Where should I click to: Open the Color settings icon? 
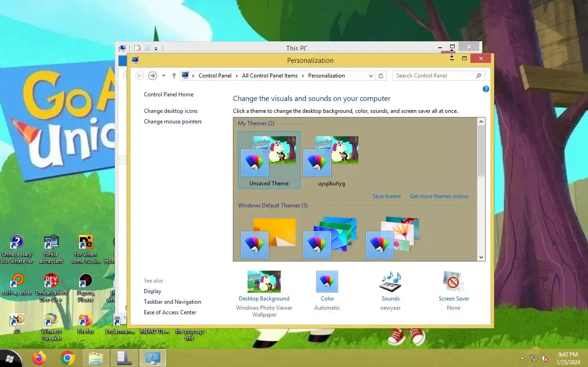327,282
